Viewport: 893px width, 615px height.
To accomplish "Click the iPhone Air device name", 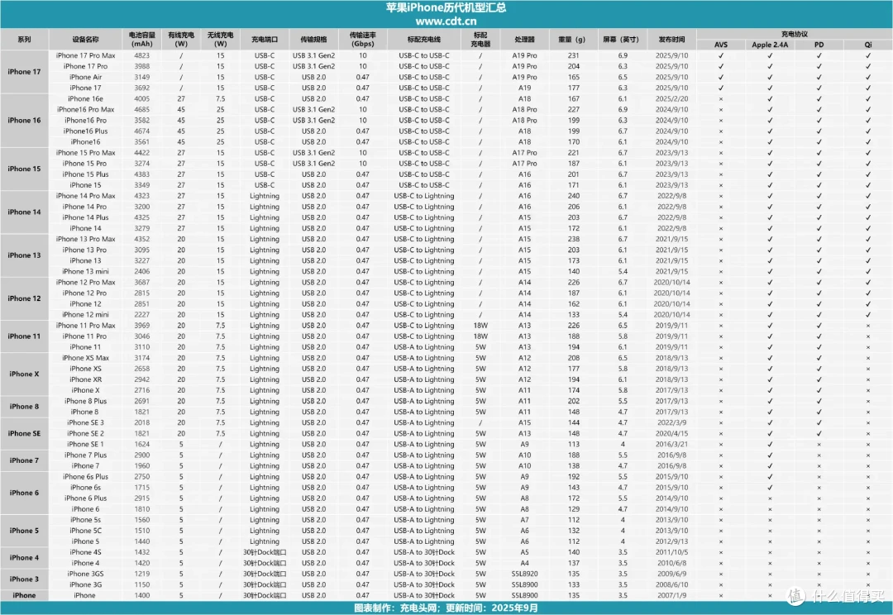I will 85,77.
